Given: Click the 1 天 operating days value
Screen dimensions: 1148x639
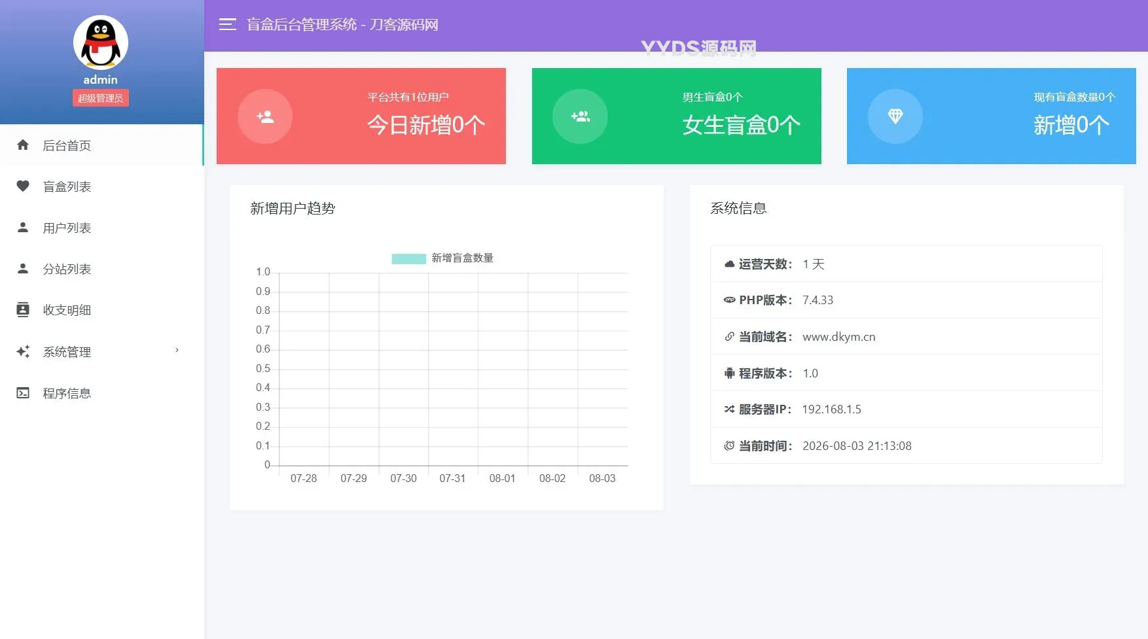Looking at the screenshot, I should 814,264.
